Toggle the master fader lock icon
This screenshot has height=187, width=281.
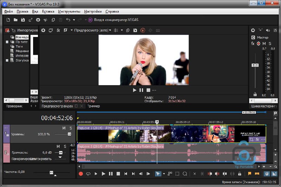(255, 94)
